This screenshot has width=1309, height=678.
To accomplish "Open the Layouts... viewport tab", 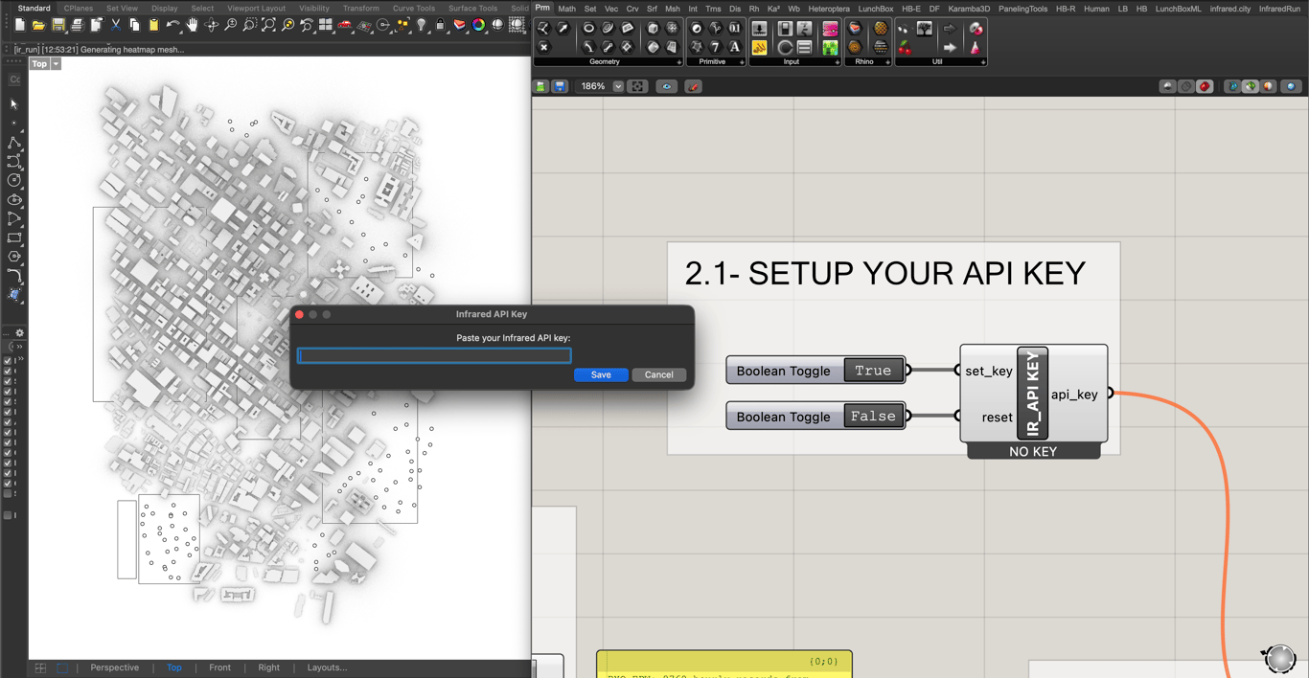I will (327, 667).
